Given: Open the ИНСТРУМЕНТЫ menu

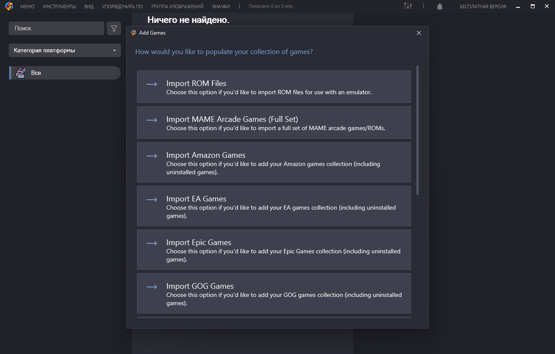Looking at the screenshot, I should click(x=59, y=6).
